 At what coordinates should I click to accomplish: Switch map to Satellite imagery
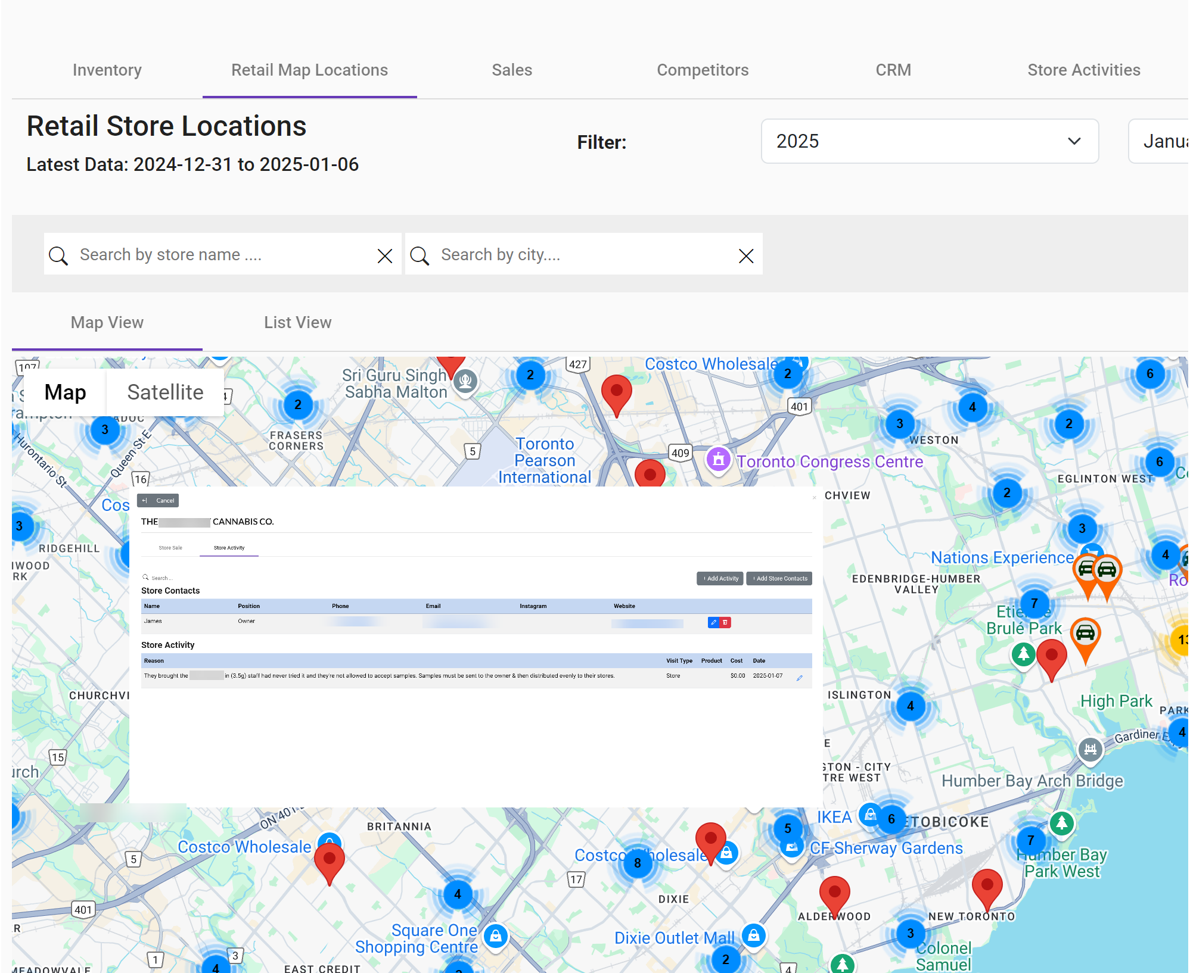pyautogui.click(x=165, y=392)
